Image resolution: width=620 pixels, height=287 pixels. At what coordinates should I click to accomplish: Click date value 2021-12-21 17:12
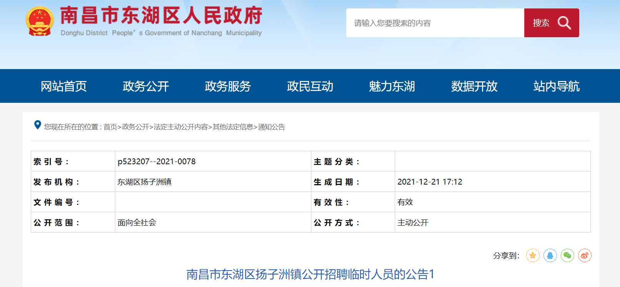coord(430,182)
